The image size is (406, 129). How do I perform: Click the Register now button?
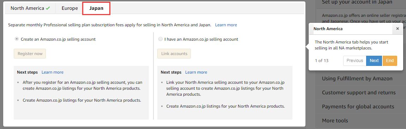tap(30, 54)
